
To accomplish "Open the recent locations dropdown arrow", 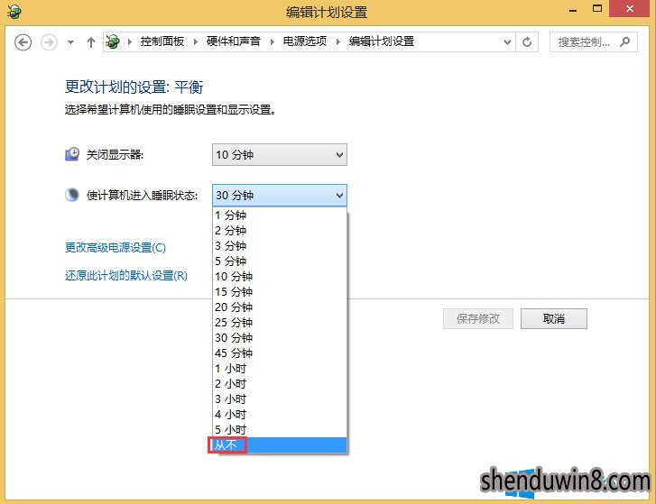I will pos(70,42).
